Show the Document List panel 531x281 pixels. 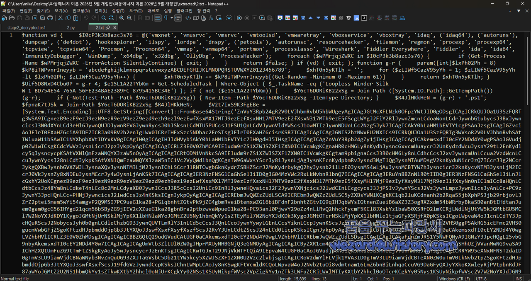click(x=203, y=18)
